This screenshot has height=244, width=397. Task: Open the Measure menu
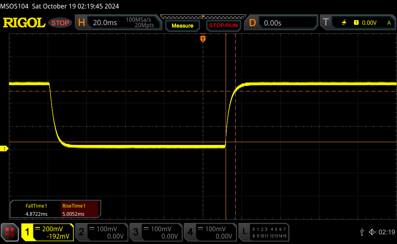pyautogui.click(x=182, y=26)
